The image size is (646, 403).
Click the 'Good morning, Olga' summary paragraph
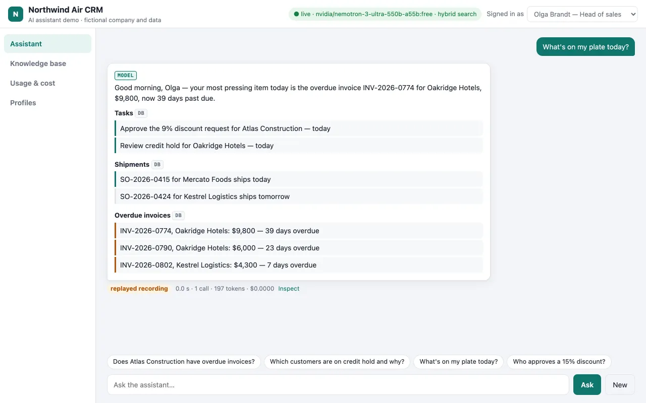pos(298,93)
